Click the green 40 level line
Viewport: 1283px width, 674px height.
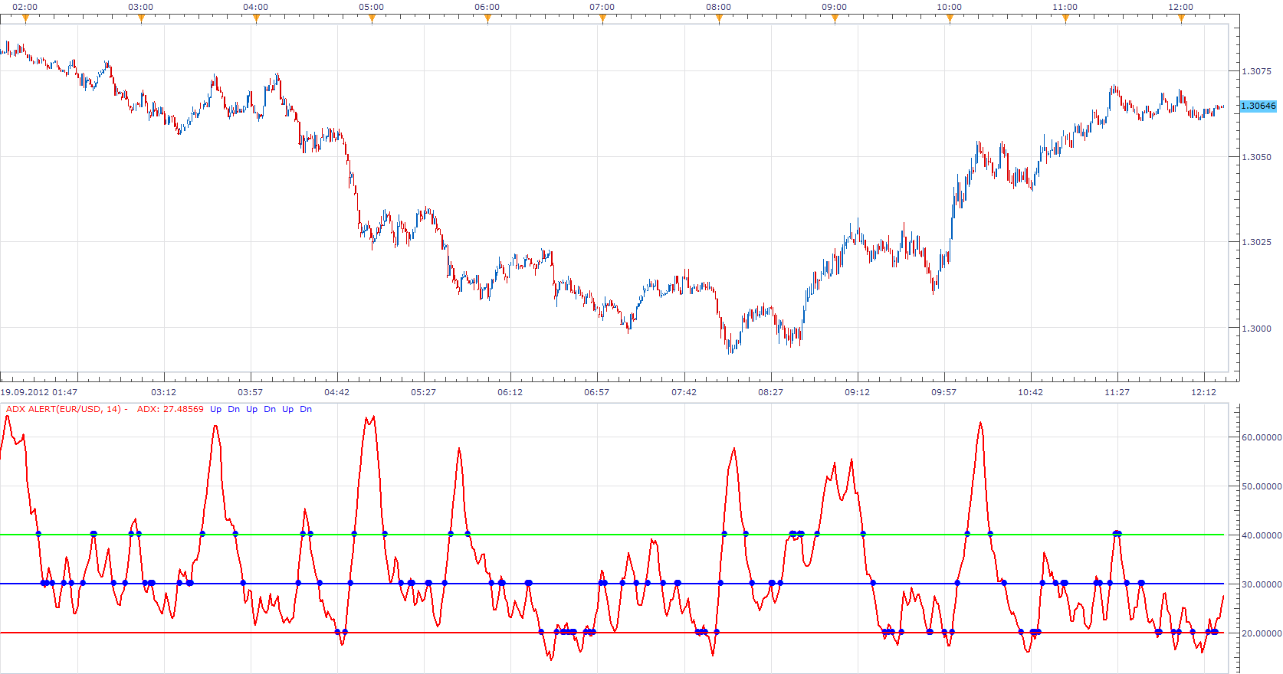coord(613,535)
